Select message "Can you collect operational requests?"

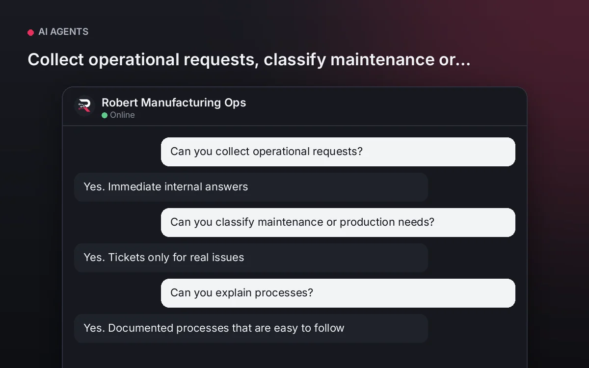[338, 152]
